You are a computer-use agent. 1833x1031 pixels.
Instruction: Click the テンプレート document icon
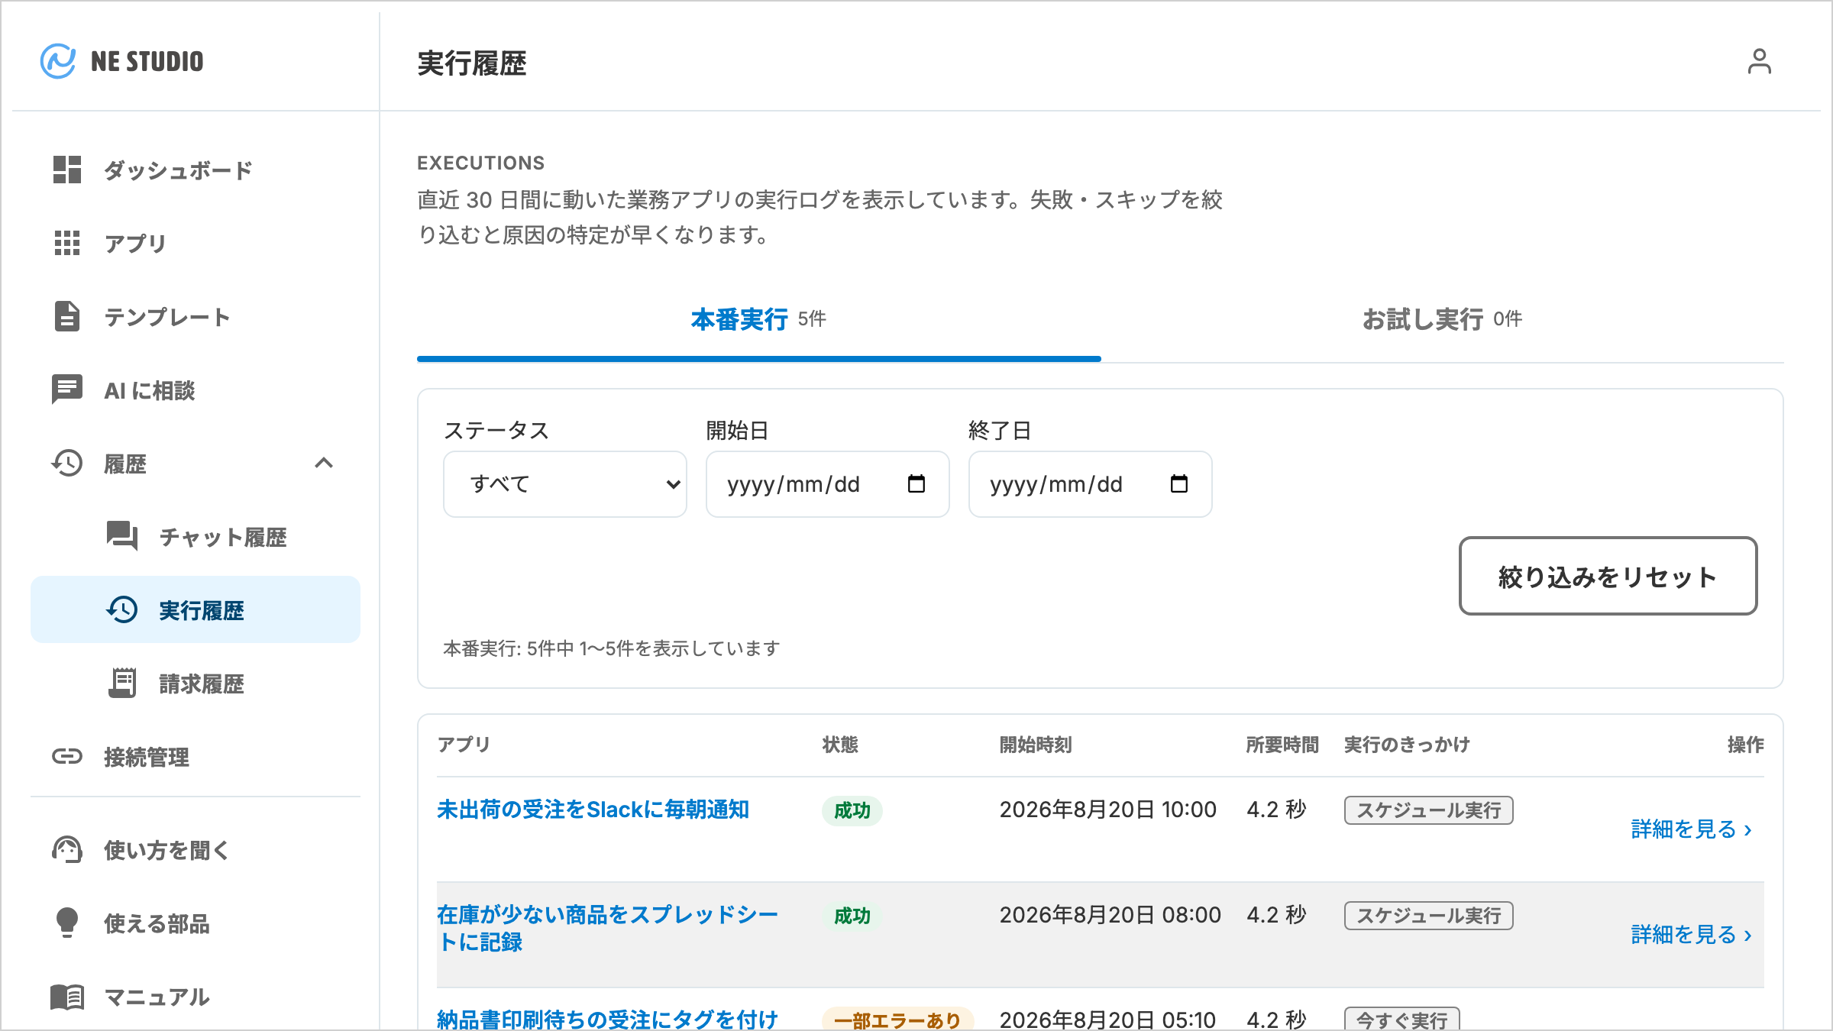[67, 316]
